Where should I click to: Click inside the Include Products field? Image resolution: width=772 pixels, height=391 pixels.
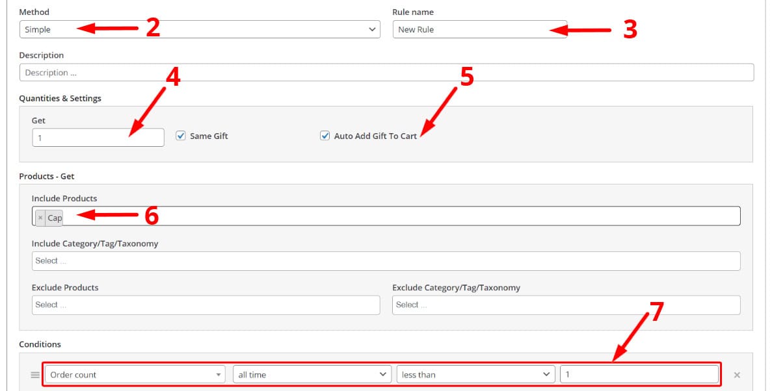click(390, 216)
